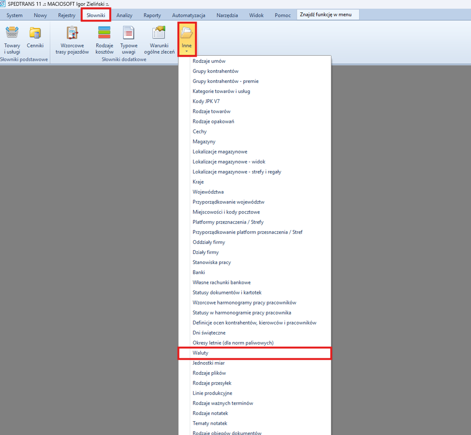The width and height of the screenshot is (471, 435).
Task: Open the Narzędzia tab
Action: [x=227, y=15]
